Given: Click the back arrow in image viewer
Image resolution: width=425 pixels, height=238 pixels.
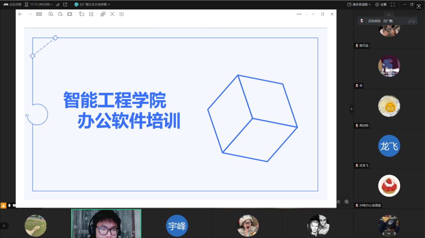Looking at the screenshot, I should click(20, 14).
